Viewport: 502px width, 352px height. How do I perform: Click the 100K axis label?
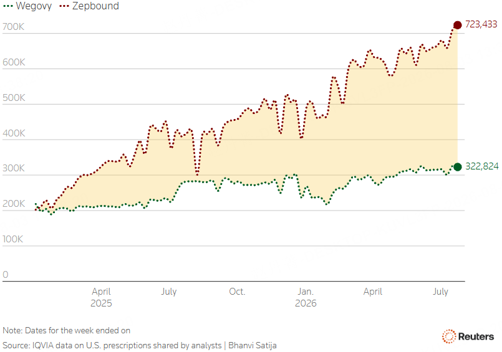(x=12, y=239)
